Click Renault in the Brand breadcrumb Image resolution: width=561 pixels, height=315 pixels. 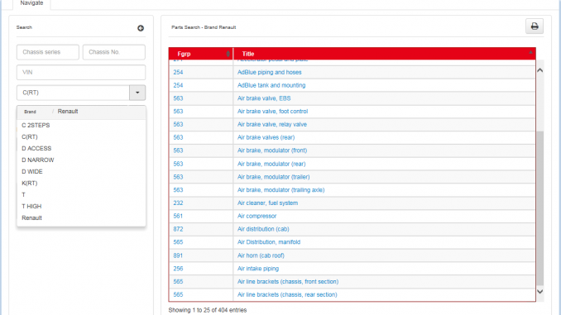click(68, 111)
